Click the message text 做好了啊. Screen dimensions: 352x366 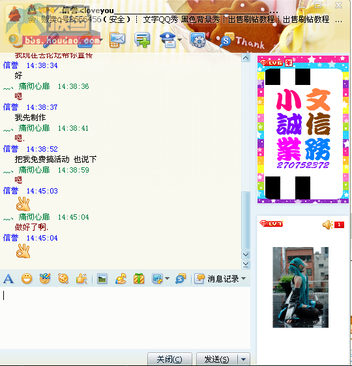pos(31,227)
